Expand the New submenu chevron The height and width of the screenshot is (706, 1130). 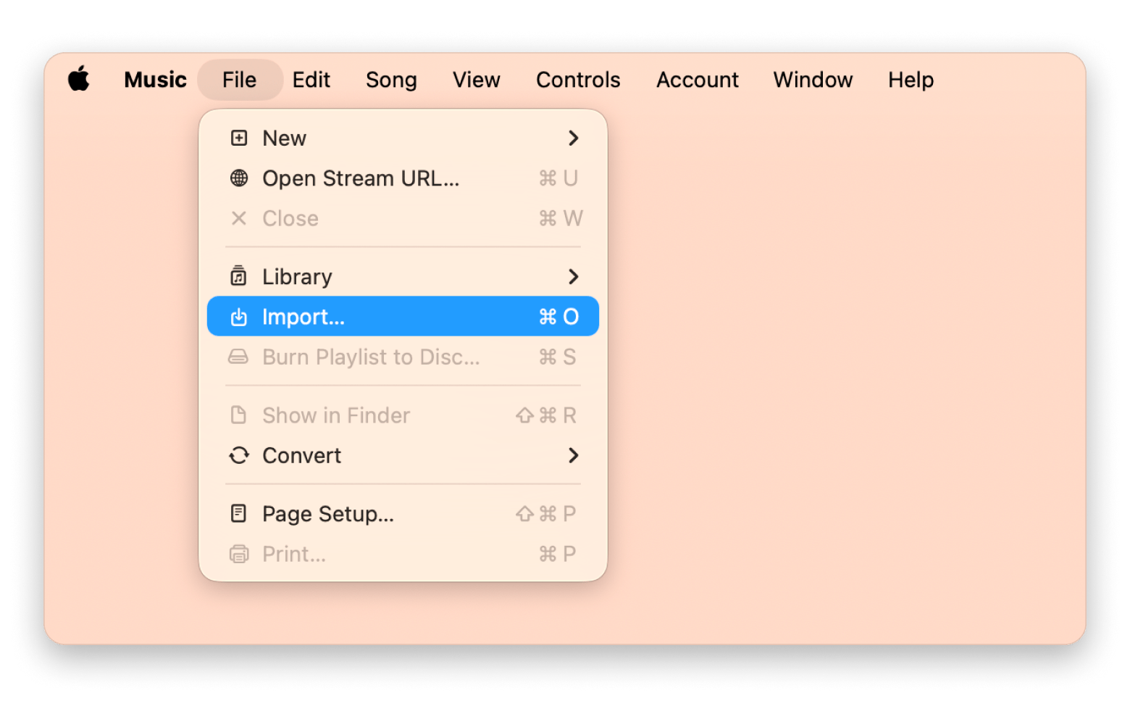click(x=574, y=138)
